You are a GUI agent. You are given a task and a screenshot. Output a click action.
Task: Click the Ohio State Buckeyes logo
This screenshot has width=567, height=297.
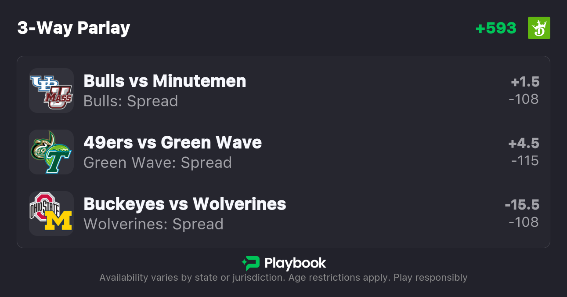(43, 206)
